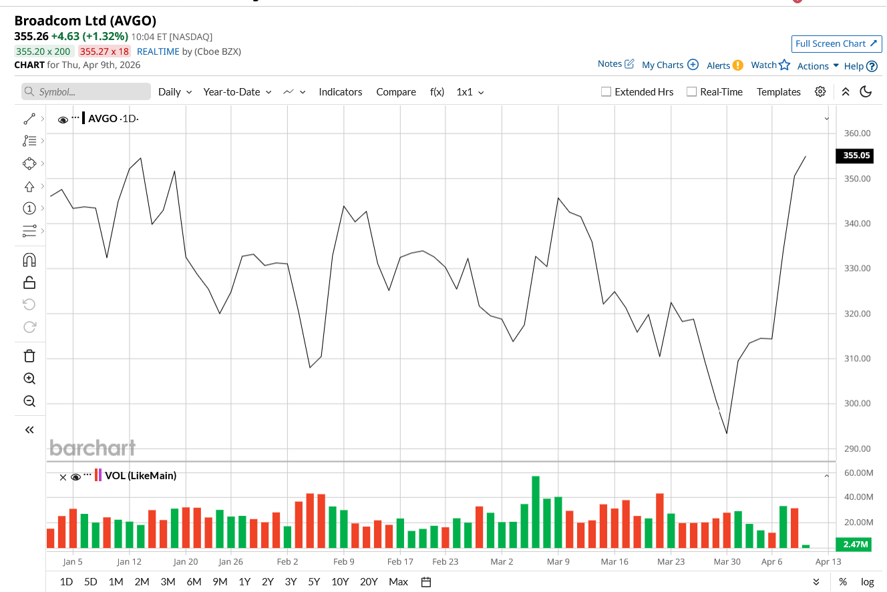Tick the Real-Time checkbox
Viewport: 887px width, 592px height.
[x=692, y=92]
